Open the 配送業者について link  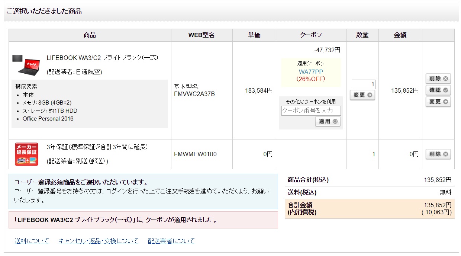(171, 241)
